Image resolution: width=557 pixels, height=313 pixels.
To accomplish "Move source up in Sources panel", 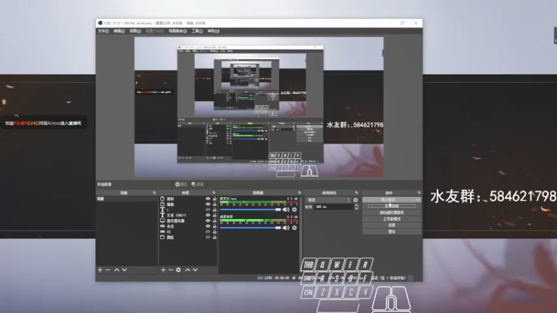I will (x=187, y=270).
